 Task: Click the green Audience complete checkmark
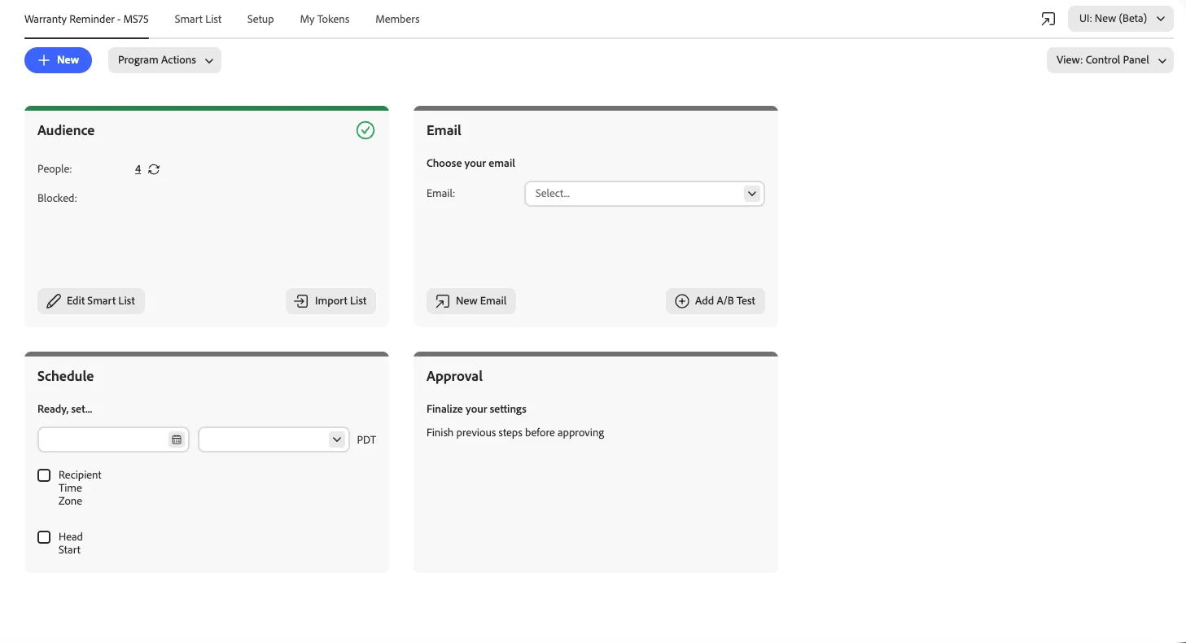(365, 130)
